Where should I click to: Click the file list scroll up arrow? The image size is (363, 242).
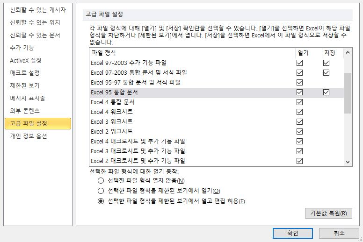348,53
